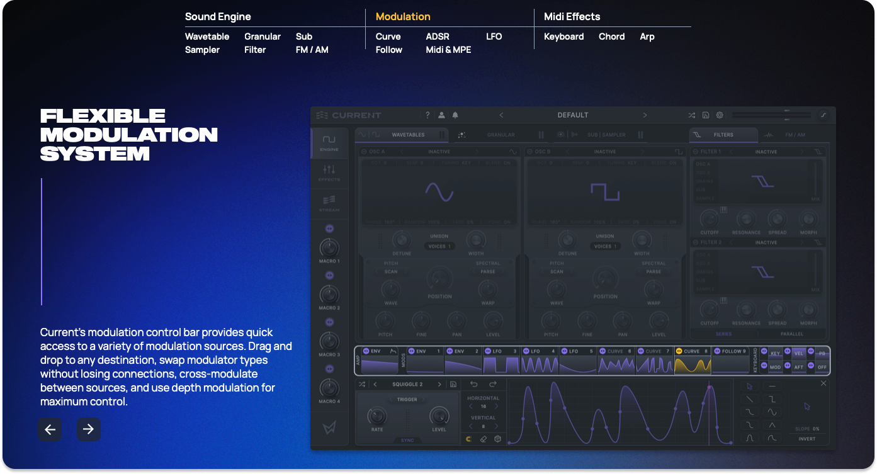Open the Curve link under Modulation
Image resolution: width=877 pixels, height=474 pixels.
(x=388, y=37)
